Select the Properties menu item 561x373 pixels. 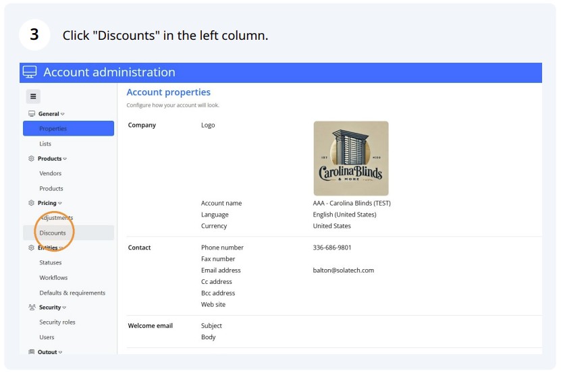point(68,128)
